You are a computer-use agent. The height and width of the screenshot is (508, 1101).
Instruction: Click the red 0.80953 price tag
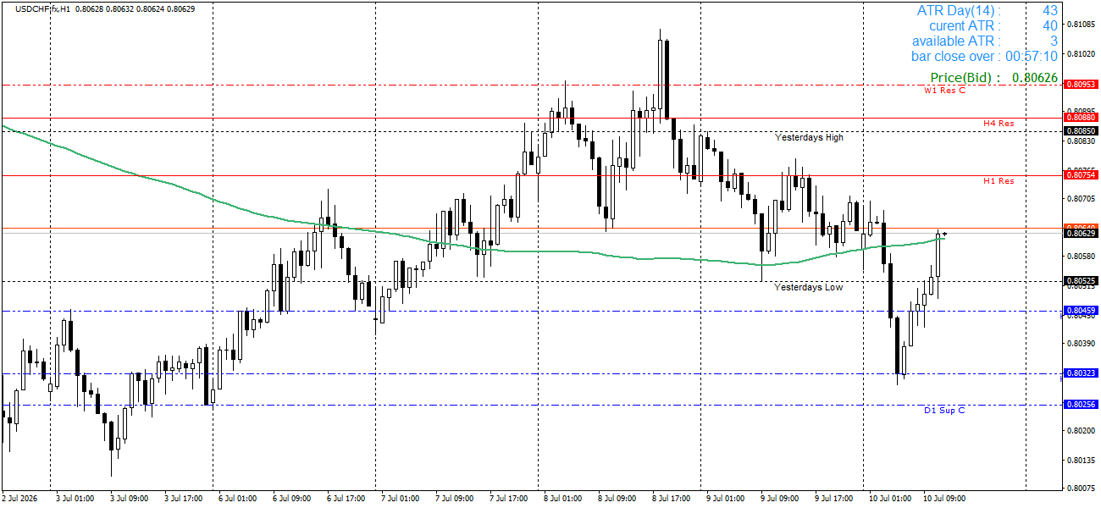[x=1081, y=85]
